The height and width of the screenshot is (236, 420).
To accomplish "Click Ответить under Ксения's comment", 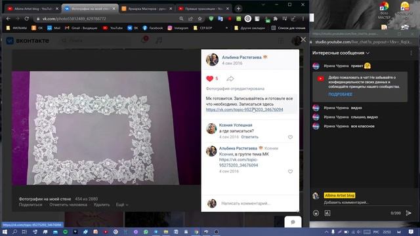I will click(x=249, y=137).
